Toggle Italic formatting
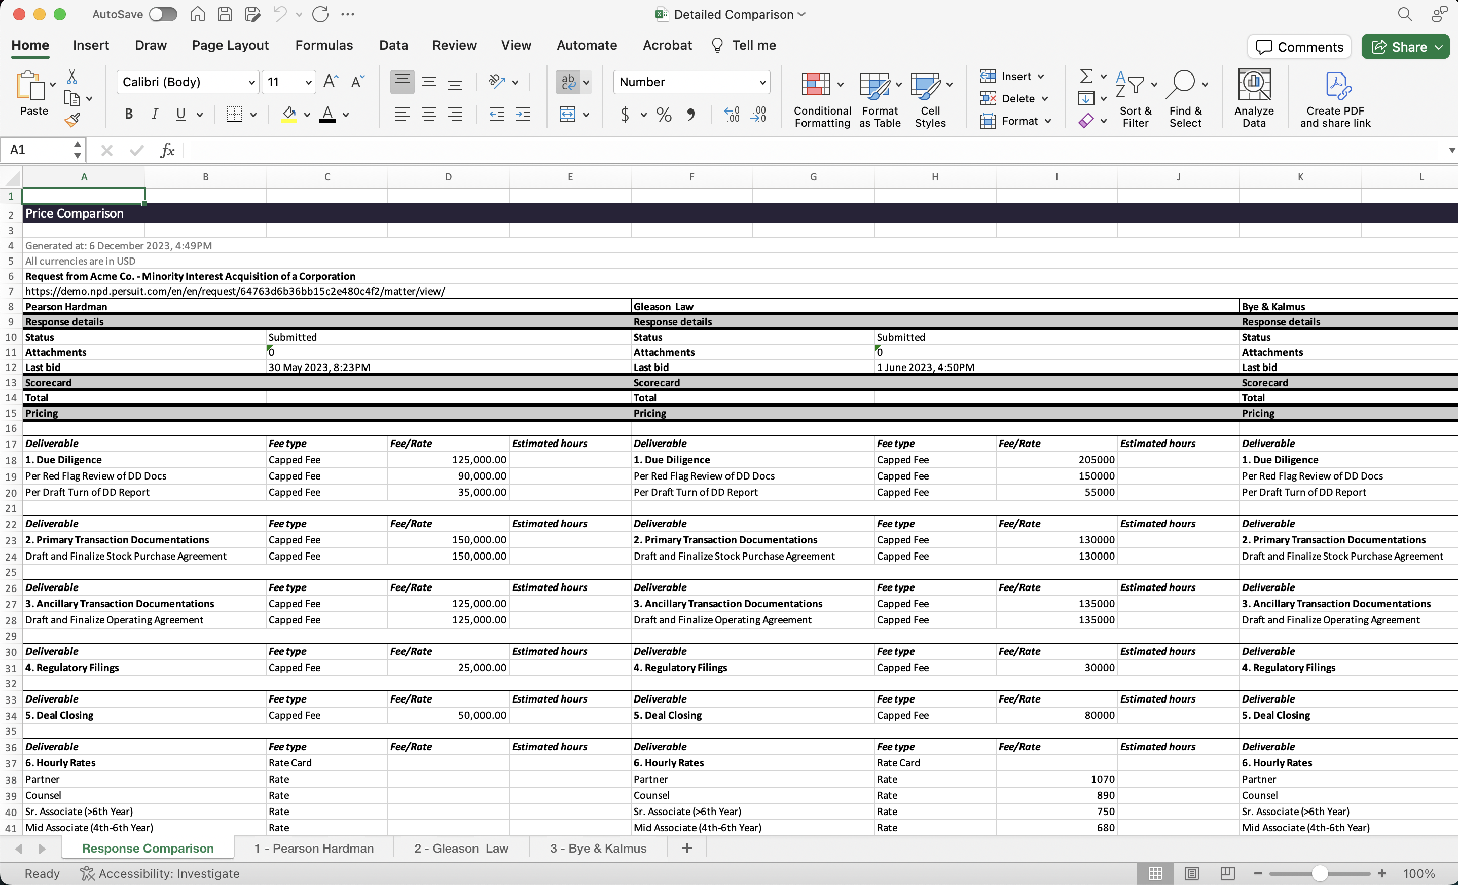Image resolution: width=1458 pixels, height=885 pixels. (155, 114)
